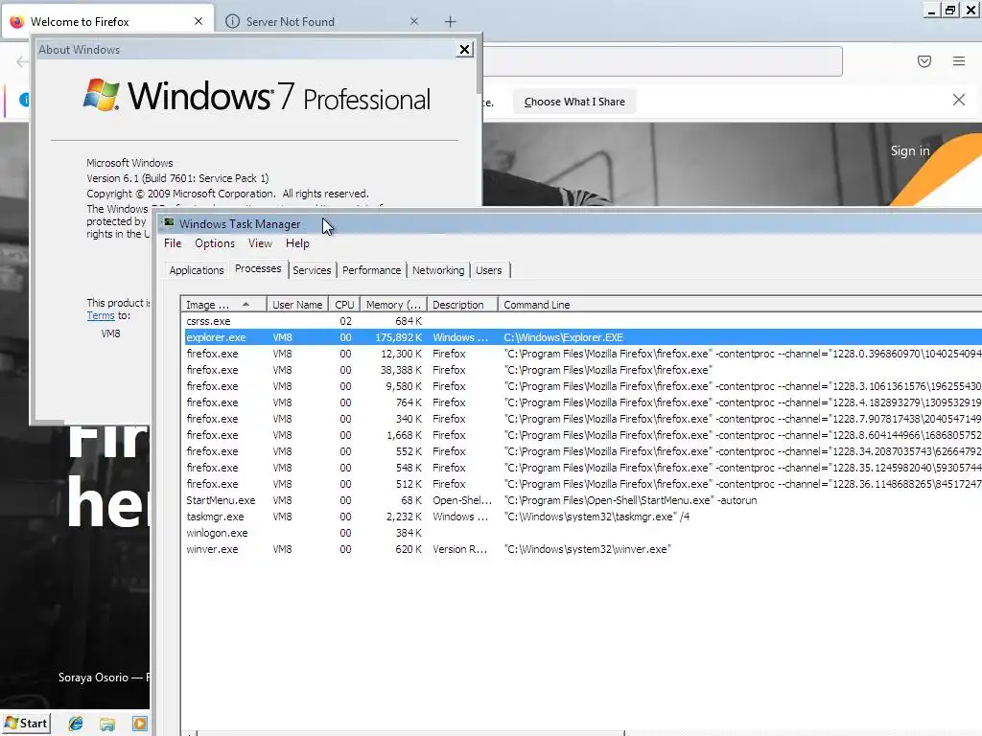The width and height of the screenshot is (982, 736).
Task: Select the explorer.exe process row
Action: pos(582,337)
